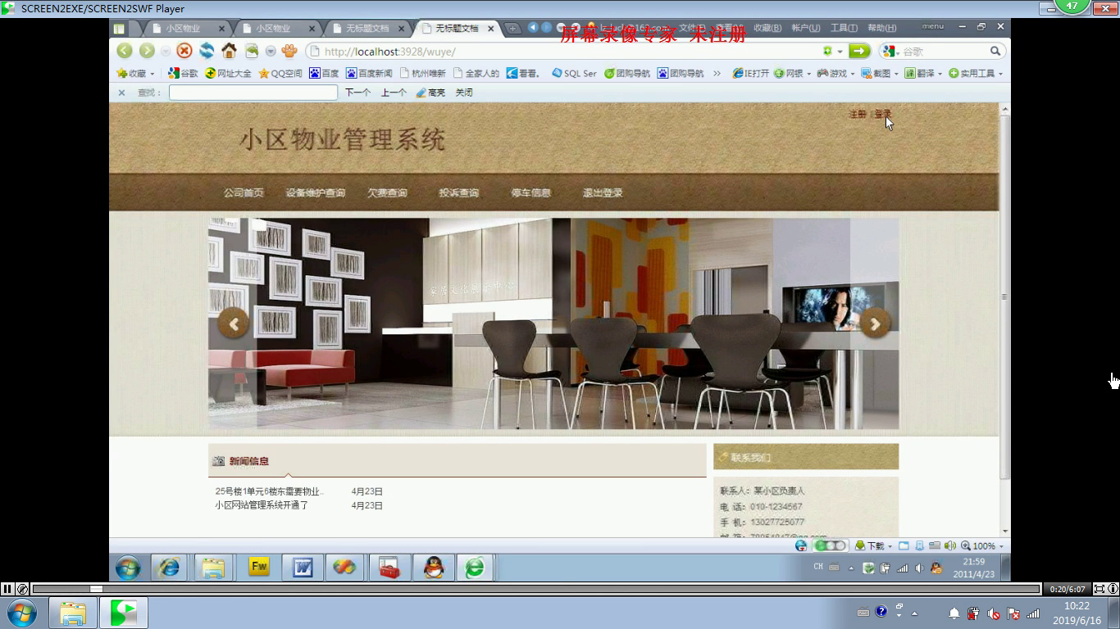Open 欠费查询 navigation item
Screen dimensions: 1120x629
click(387, 193)
